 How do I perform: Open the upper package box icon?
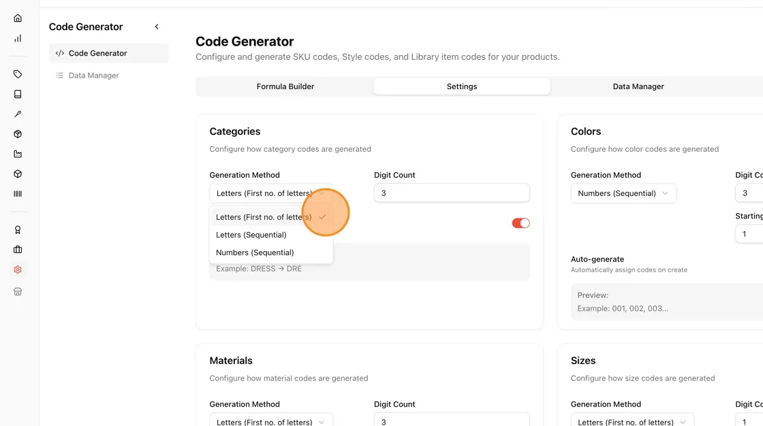[18, 134]
